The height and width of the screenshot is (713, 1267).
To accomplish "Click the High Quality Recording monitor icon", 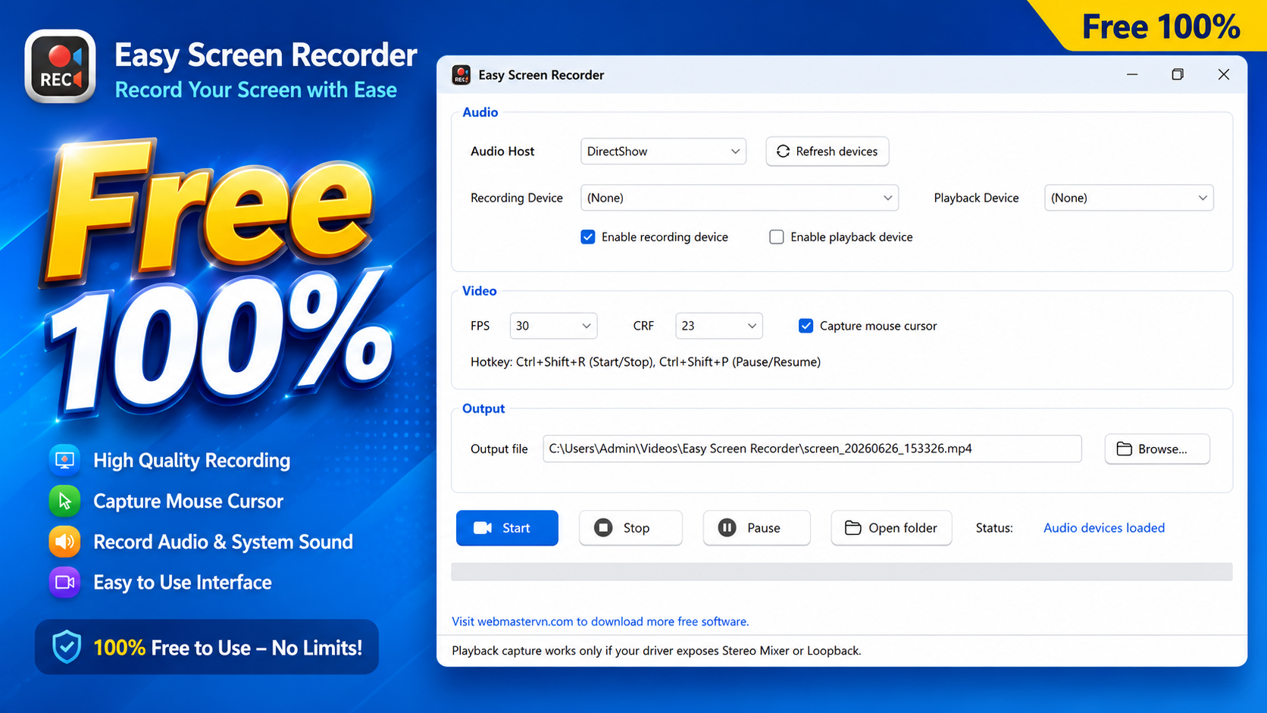I will pyautogui.click(x=65, y=460).
